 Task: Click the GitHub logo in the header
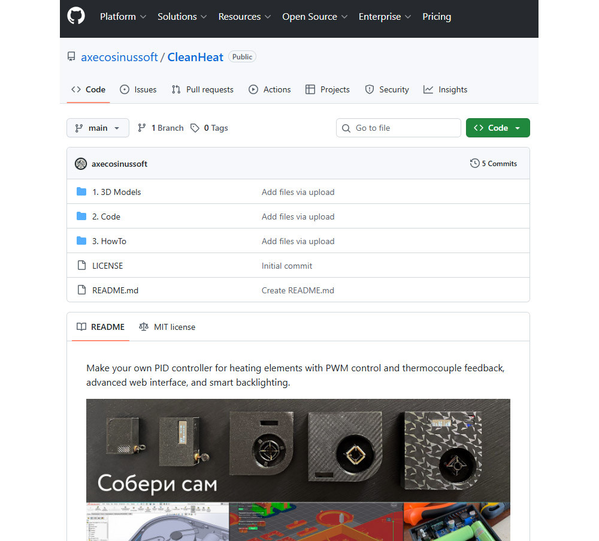75,16
